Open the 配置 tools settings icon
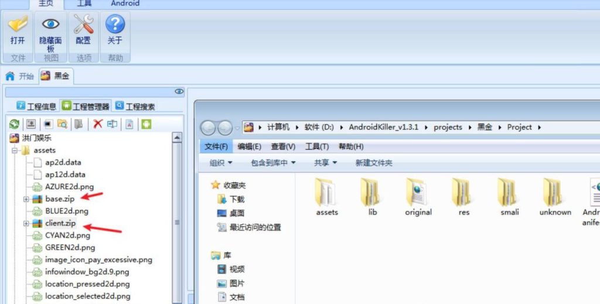This screenshot has height=304, width=600. pyautogui.click(x=83, y=23)
